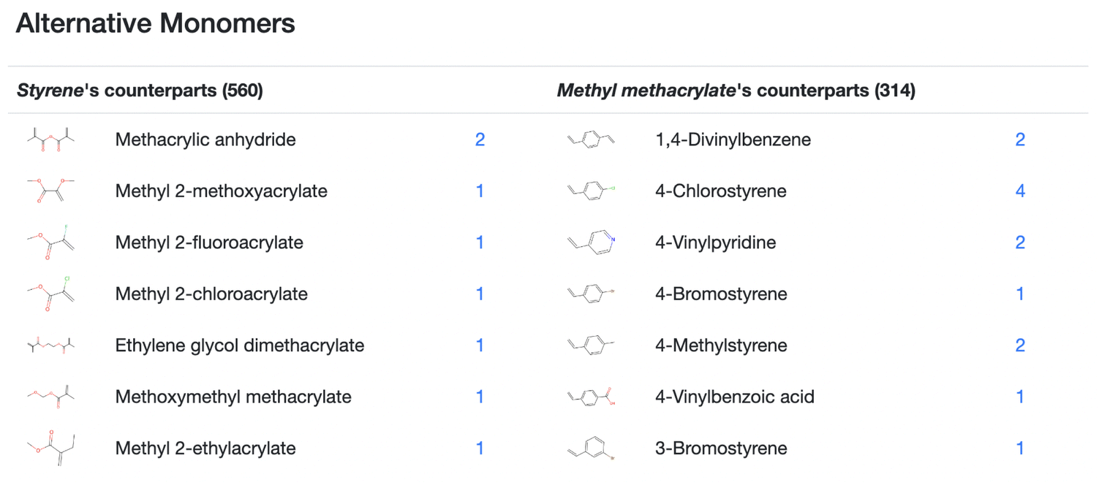Click the 1,4-Divinylbenzene structure thumbnail
This screenshot has height=485, width=1099.
coord(592,140)
